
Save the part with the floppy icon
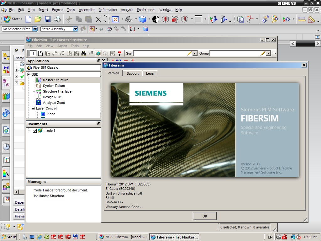pos(48,19)
